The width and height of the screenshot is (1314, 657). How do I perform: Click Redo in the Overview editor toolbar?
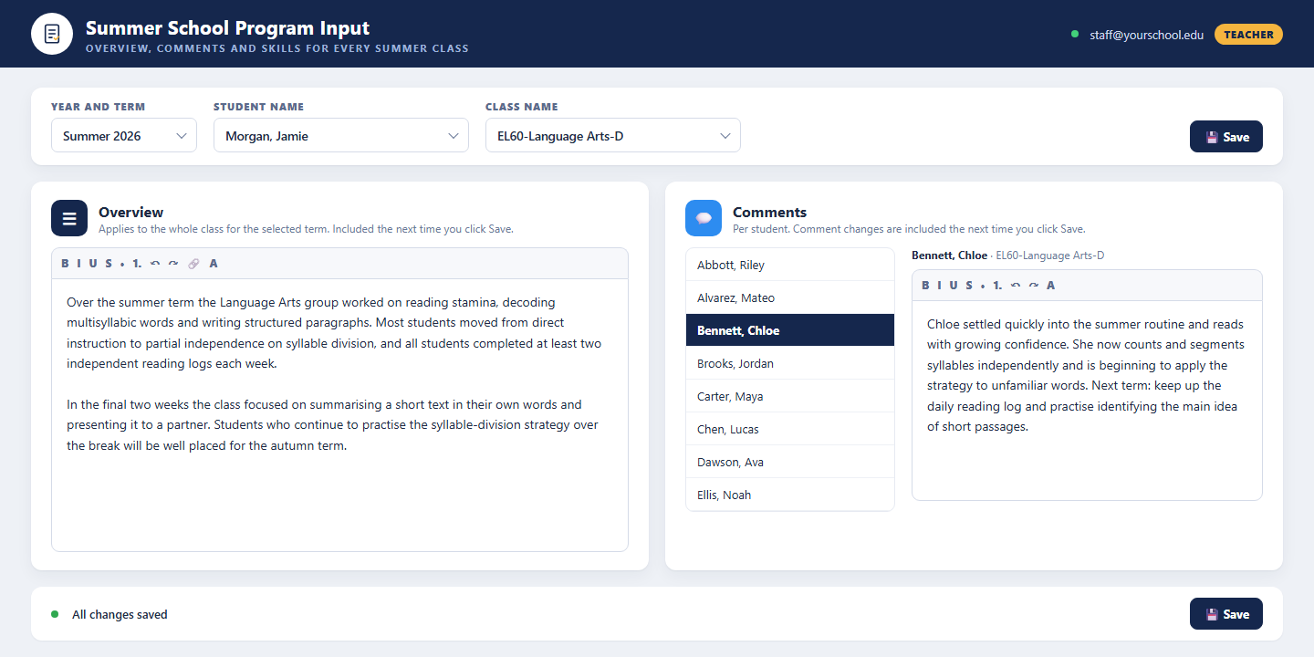pos(173,264)
